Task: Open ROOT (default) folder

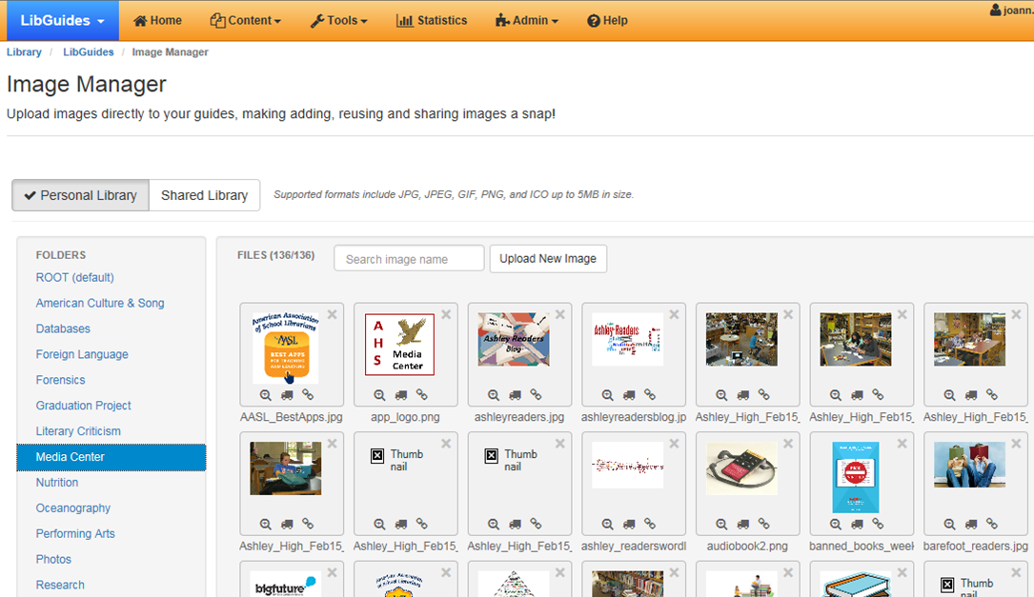Action: tap(74, 277)
